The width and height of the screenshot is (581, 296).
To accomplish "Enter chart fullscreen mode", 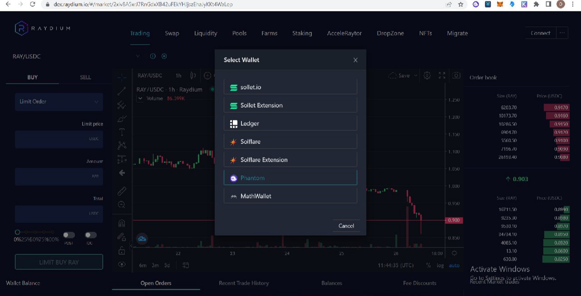I will (442, 75).
